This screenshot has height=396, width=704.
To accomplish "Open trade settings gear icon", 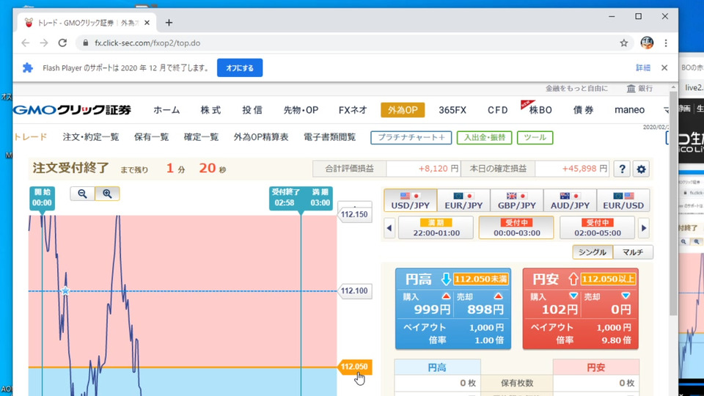I will [641, 169].
